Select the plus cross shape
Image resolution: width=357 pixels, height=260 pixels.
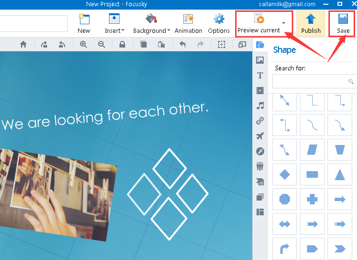tap(312, 199)
